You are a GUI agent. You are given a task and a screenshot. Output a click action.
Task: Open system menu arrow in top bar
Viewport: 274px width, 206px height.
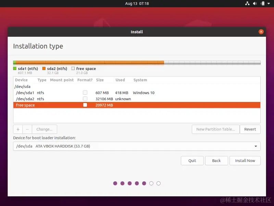pyautogui.click(x=269, y=3)
